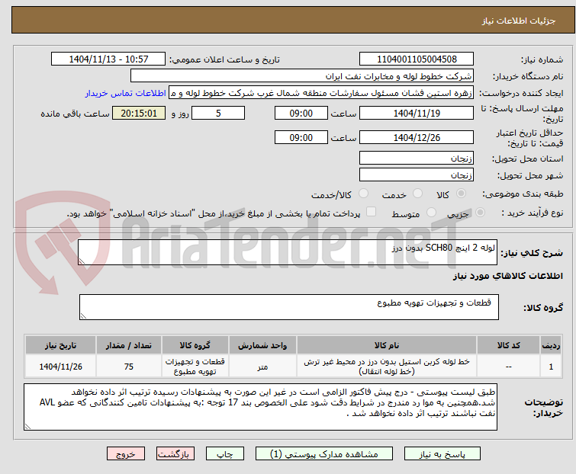Select the جزیی purchase type radio

[480, 212]
